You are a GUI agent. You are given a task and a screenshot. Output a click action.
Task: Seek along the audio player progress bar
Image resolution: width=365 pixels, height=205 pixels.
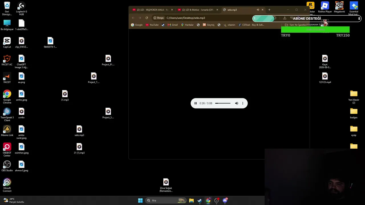click(223, 103)
